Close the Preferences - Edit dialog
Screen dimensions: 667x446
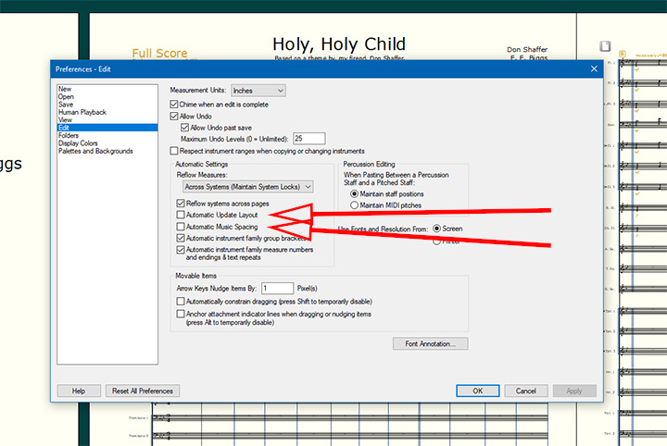[594, 68]
